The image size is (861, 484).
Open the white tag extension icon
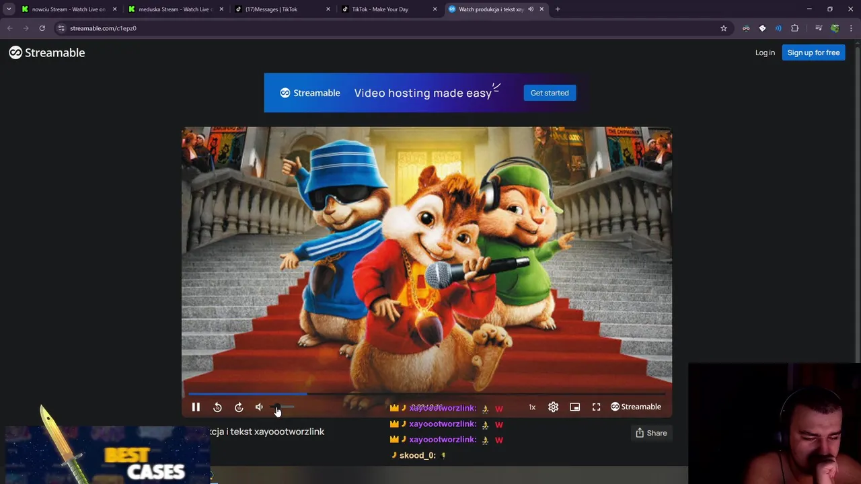point(762,28)
